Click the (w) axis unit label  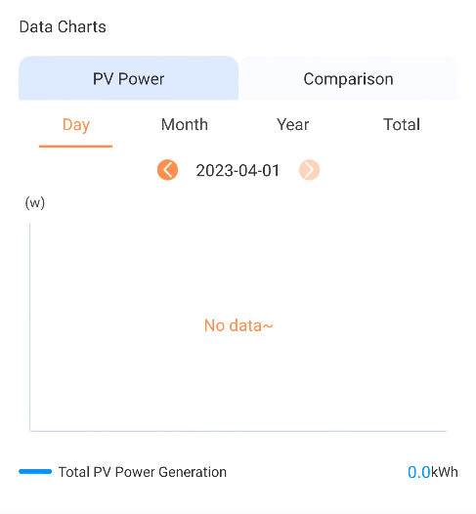pyautogui.click(x=35, y=202)
